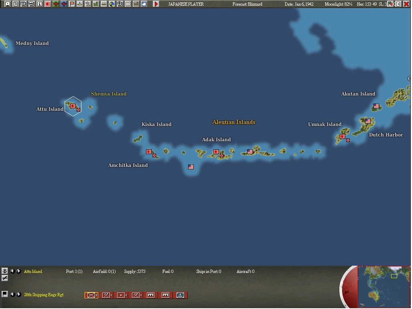
Task: Select the third unit counter with dot
Action: point(121,295)
